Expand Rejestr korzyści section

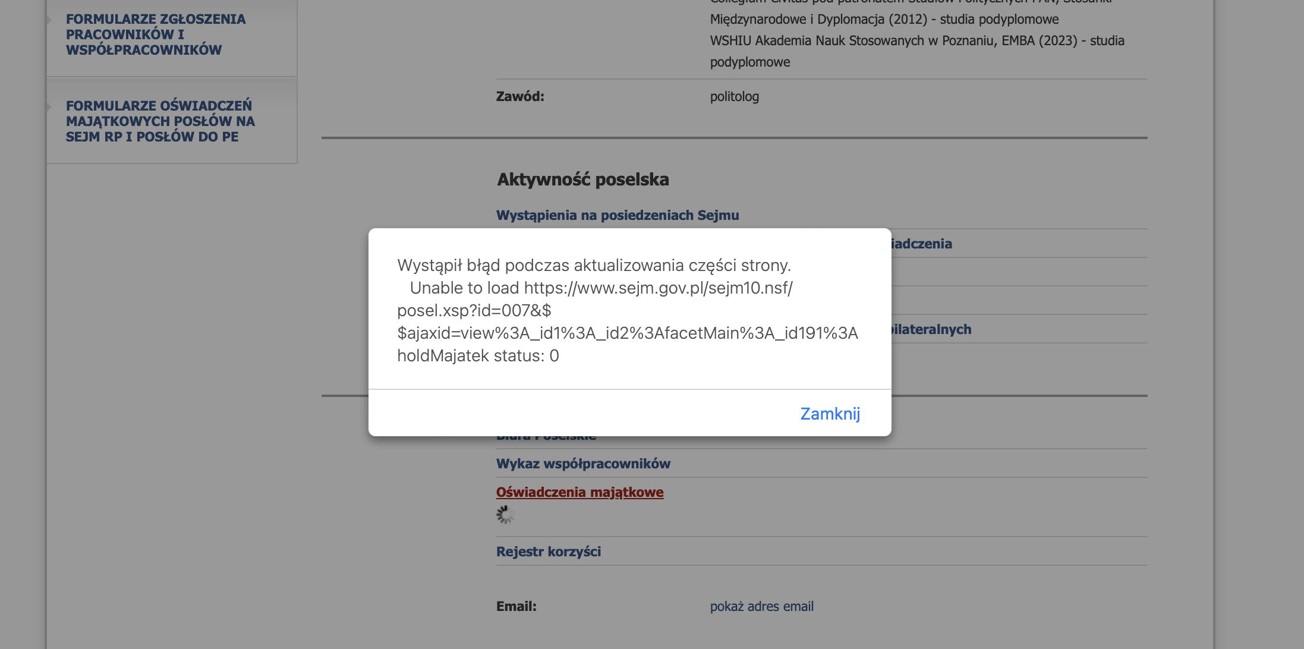coord(549,552)
